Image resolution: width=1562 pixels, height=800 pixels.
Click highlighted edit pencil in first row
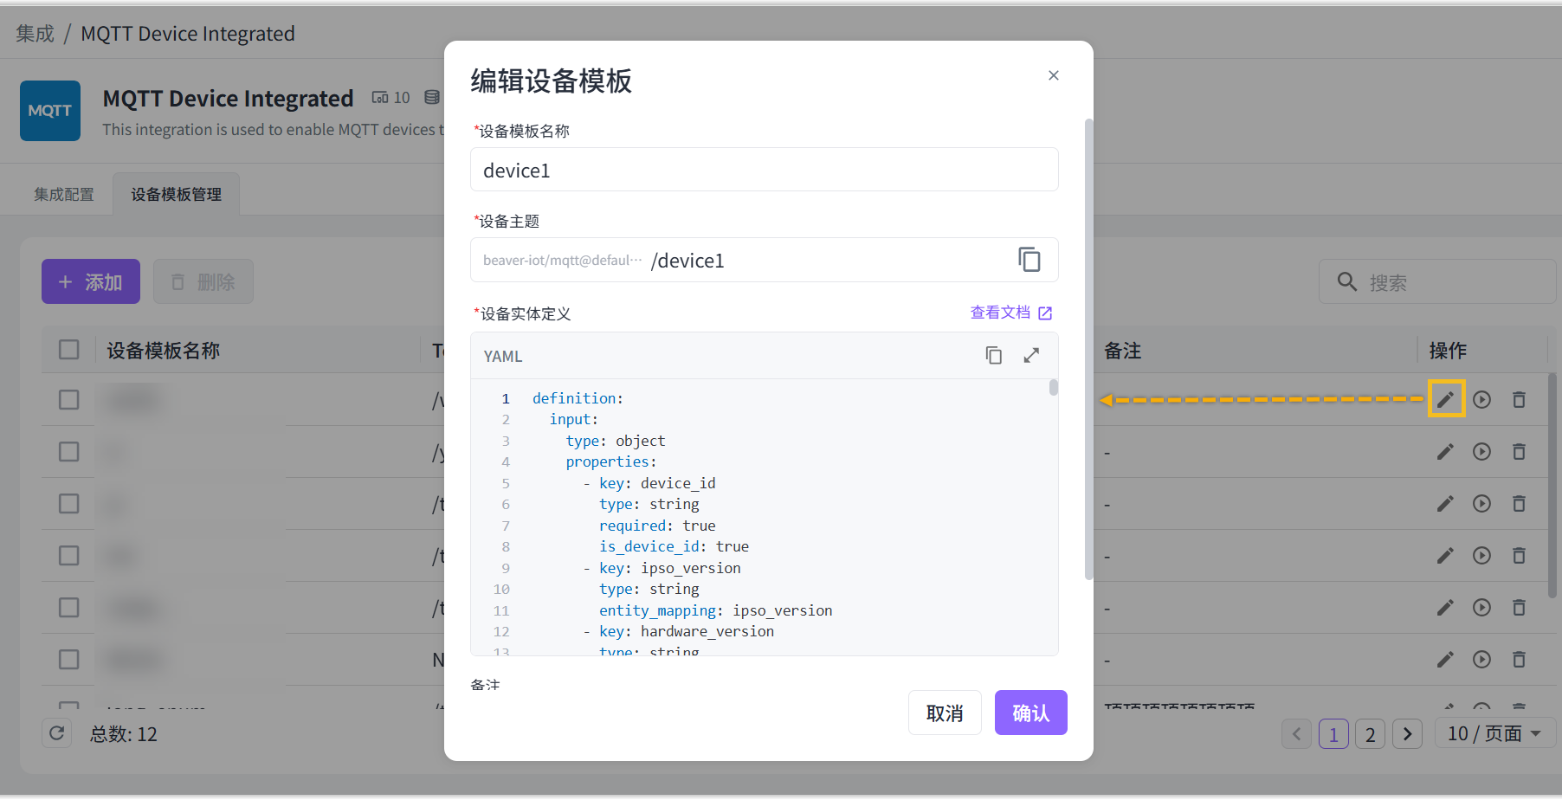1445,399
